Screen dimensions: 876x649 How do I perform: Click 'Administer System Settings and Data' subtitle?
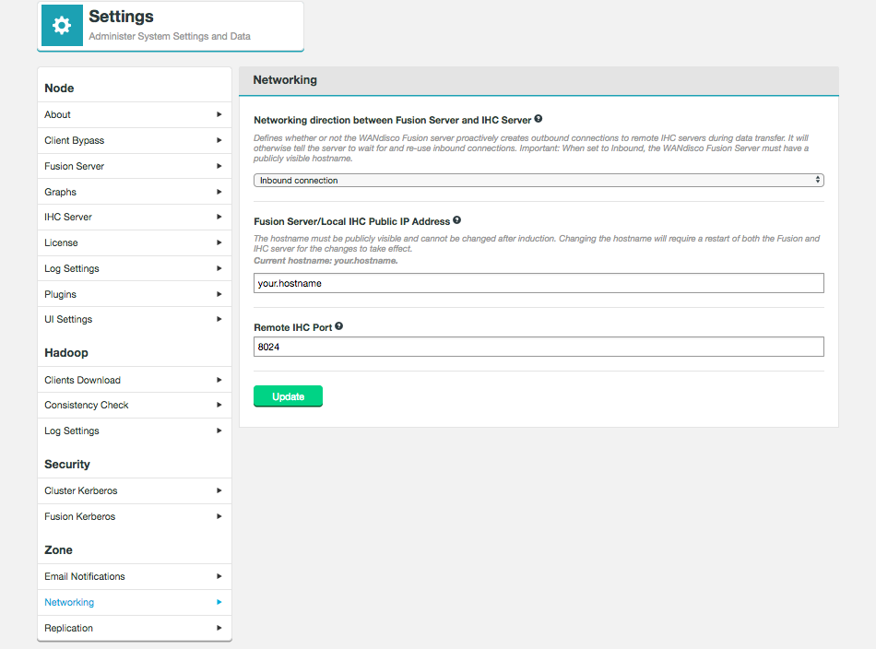170,36
